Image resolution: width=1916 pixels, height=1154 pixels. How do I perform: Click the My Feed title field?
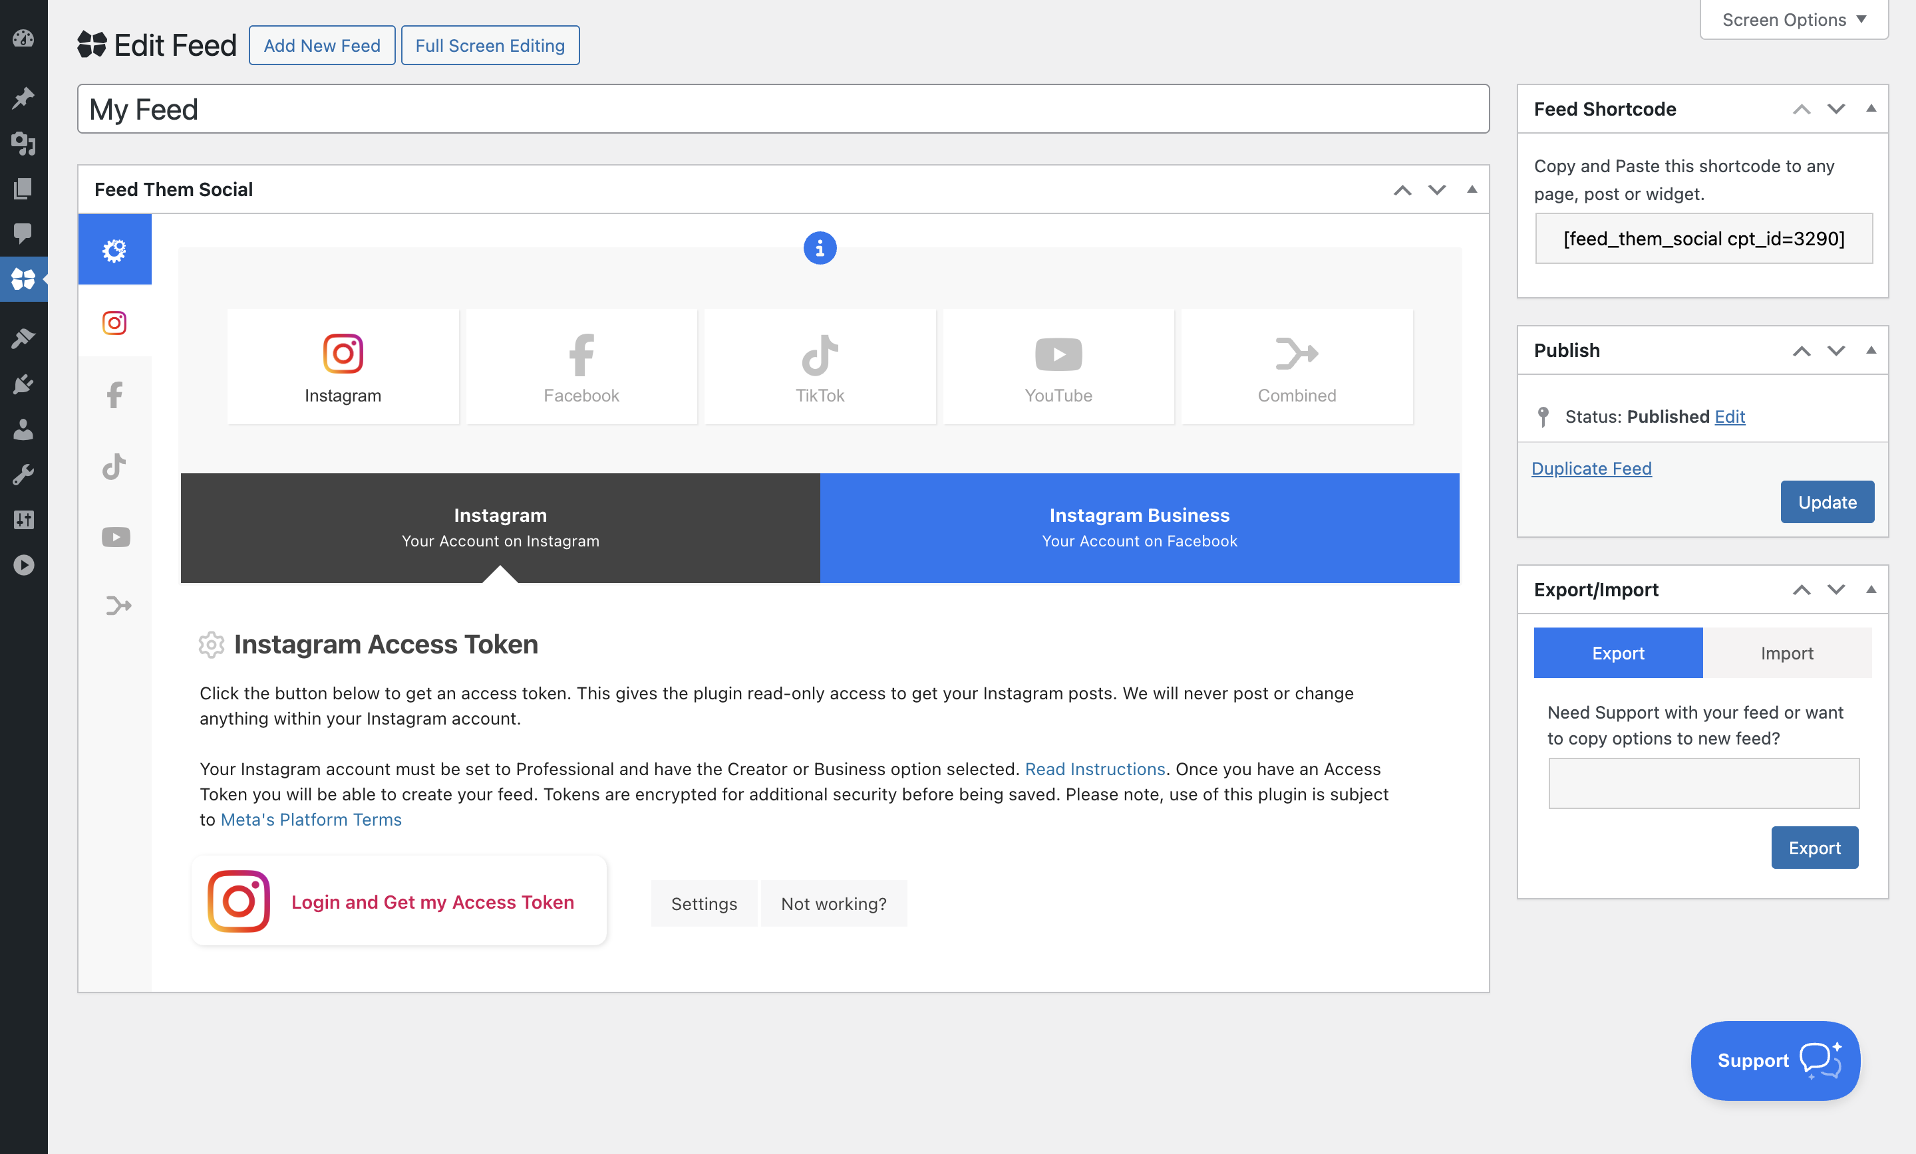[x=783, y=109]
